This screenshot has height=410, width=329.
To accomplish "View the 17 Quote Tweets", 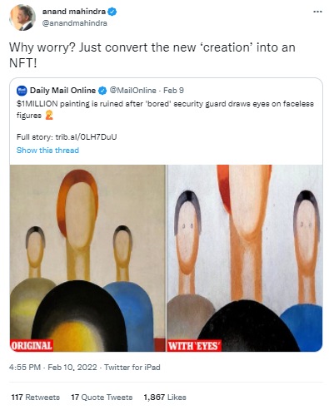I will [x=102, y=398].
